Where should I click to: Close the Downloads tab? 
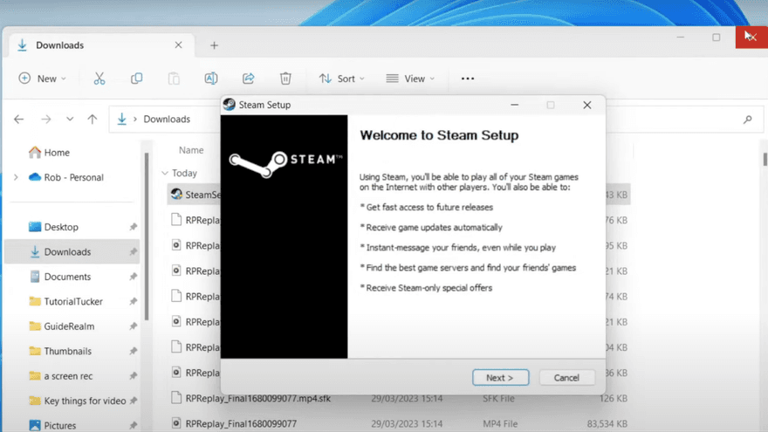178,45
